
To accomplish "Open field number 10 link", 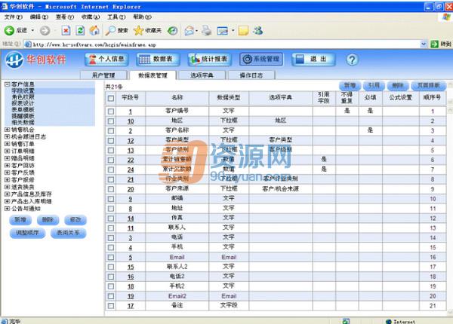I will pos(131,121).
